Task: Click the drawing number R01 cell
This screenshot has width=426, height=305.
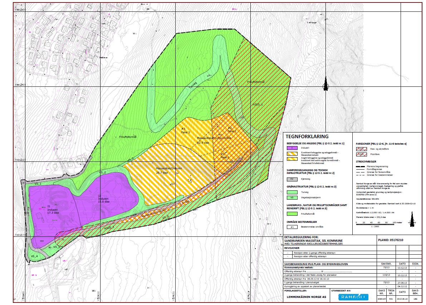Action: coord(391,299)
